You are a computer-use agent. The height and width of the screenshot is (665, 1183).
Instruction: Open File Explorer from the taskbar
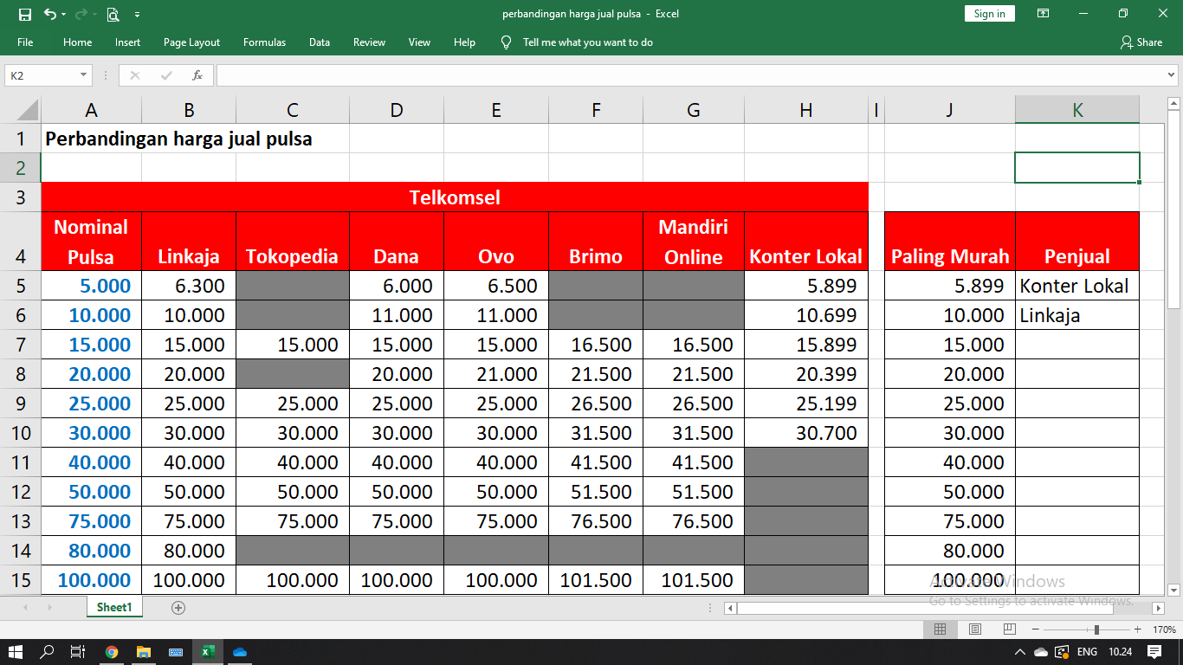(x=144, y=651)
